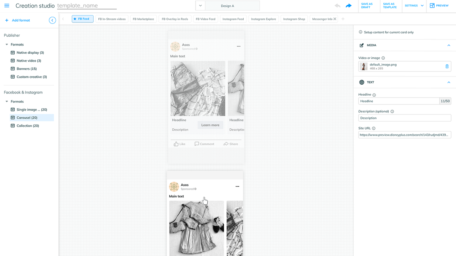The image size is (456, 256).
Task: Open the Design A selector dropdown
Action: pos(200,5)
